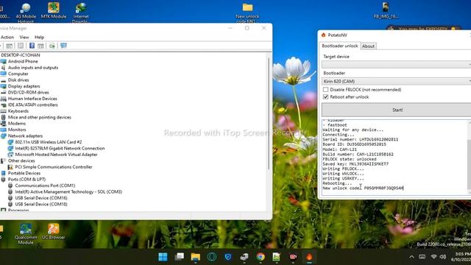Click the blue Help icon in Device Manager toolbar
This screenshot has width=471, height=265.
click(32, 46)
